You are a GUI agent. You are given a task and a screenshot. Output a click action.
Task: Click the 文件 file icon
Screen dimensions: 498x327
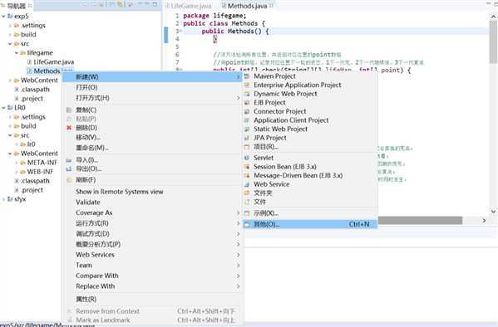(247, 202)
